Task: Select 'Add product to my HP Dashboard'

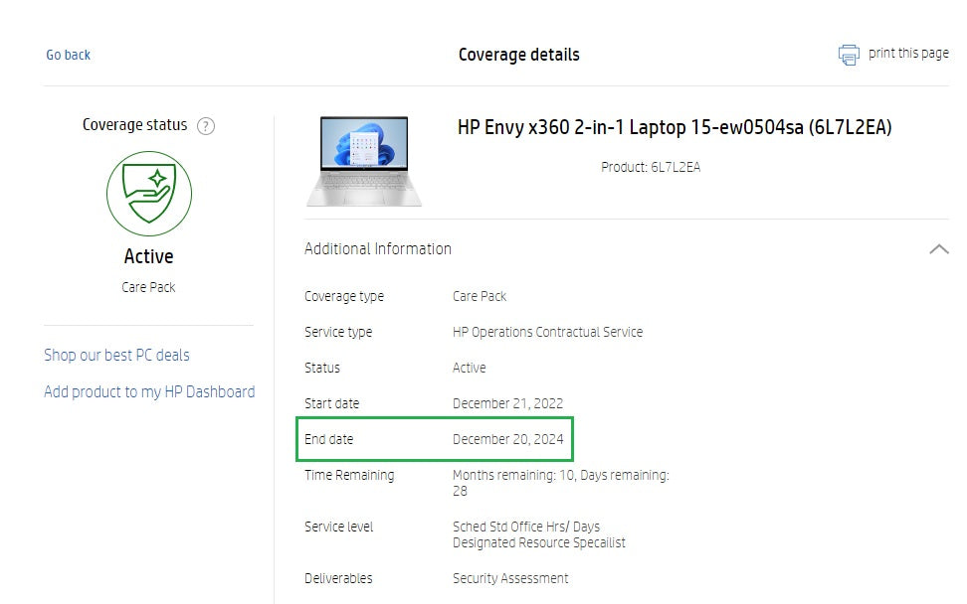Action: click(149, 391)
